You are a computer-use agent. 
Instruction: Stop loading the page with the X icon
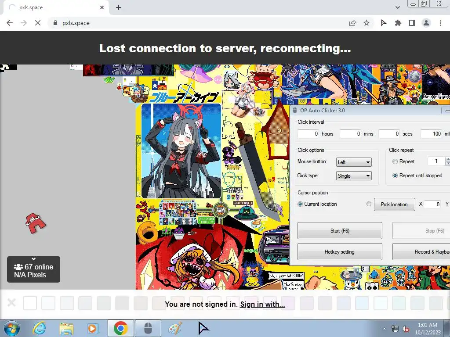[x=38, y=23]
